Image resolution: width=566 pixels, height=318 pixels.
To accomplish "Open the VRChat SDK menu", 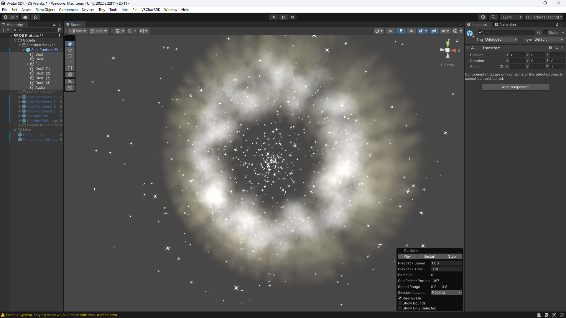I will coord(151,10).
